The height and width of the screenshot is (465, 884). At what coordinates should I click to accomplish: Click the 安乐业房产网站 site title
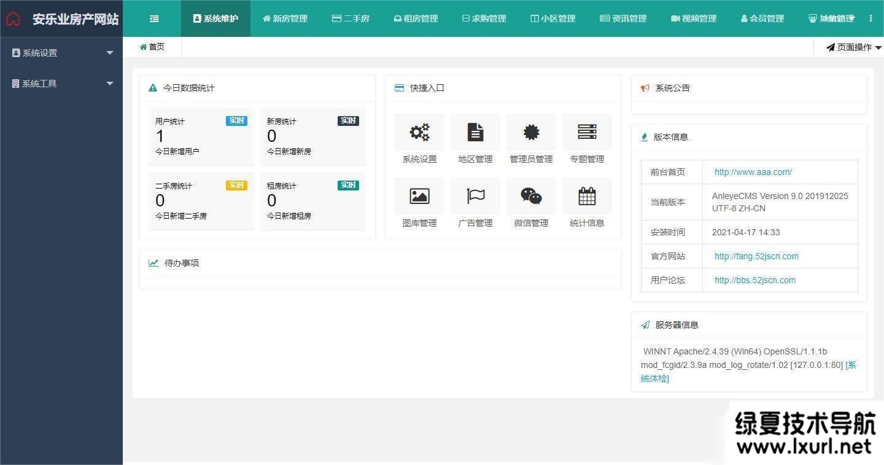76,19
